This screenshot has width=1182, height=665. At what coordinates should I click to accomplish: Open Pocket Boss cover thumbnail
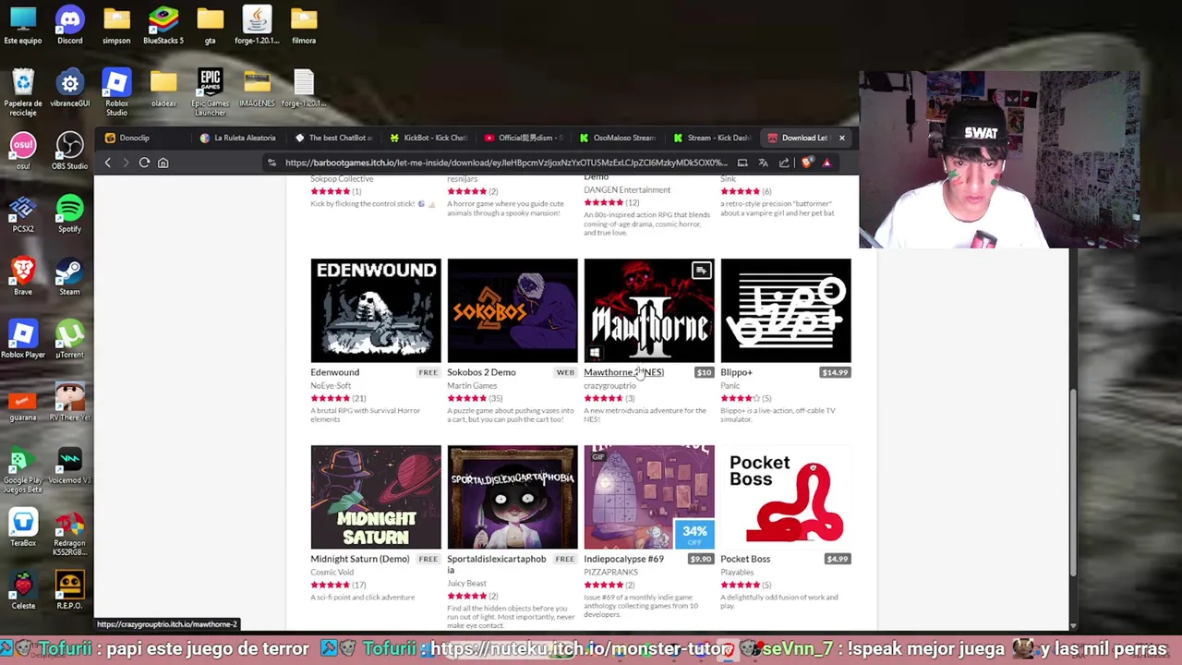click(x=786, y=497)
